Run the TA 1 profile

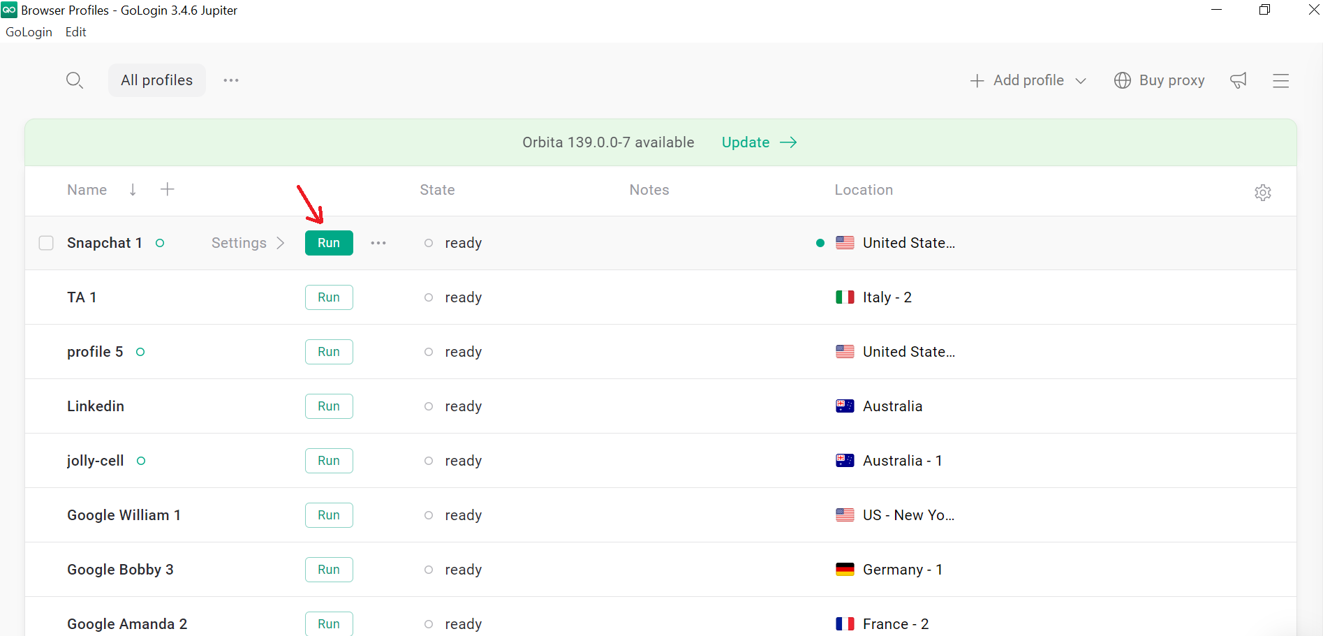coord(329,297)
